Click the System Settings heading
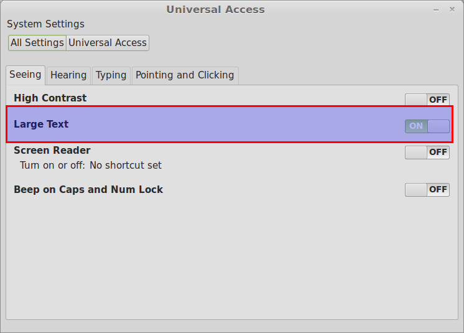Screen dimensions: 464x333 (45, 24)
